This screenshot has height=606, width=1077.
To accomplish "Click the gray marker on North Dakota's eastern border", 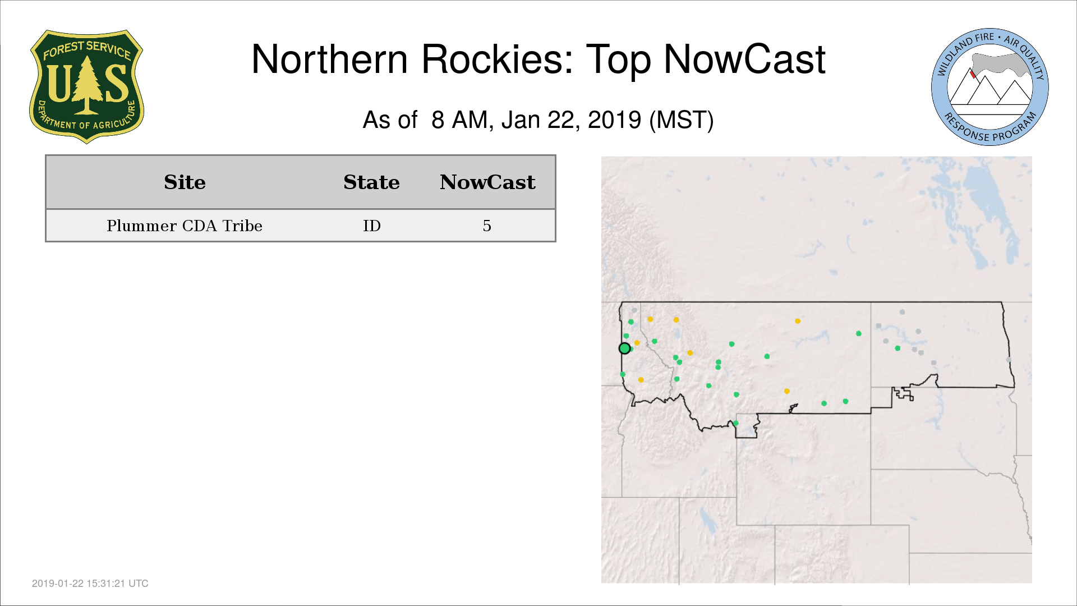I will [x=1008, y=360].
